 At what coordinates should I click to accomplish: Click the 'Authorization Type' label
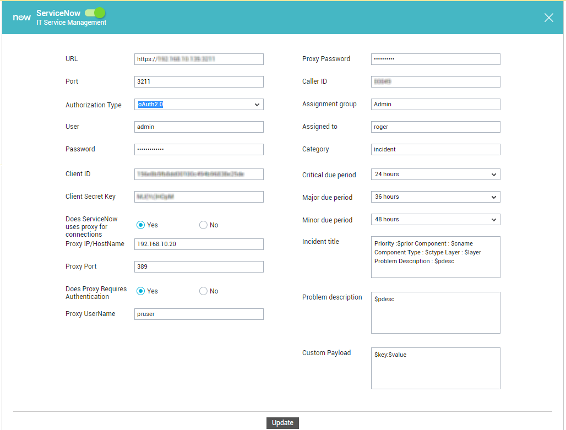click(94, 105)
